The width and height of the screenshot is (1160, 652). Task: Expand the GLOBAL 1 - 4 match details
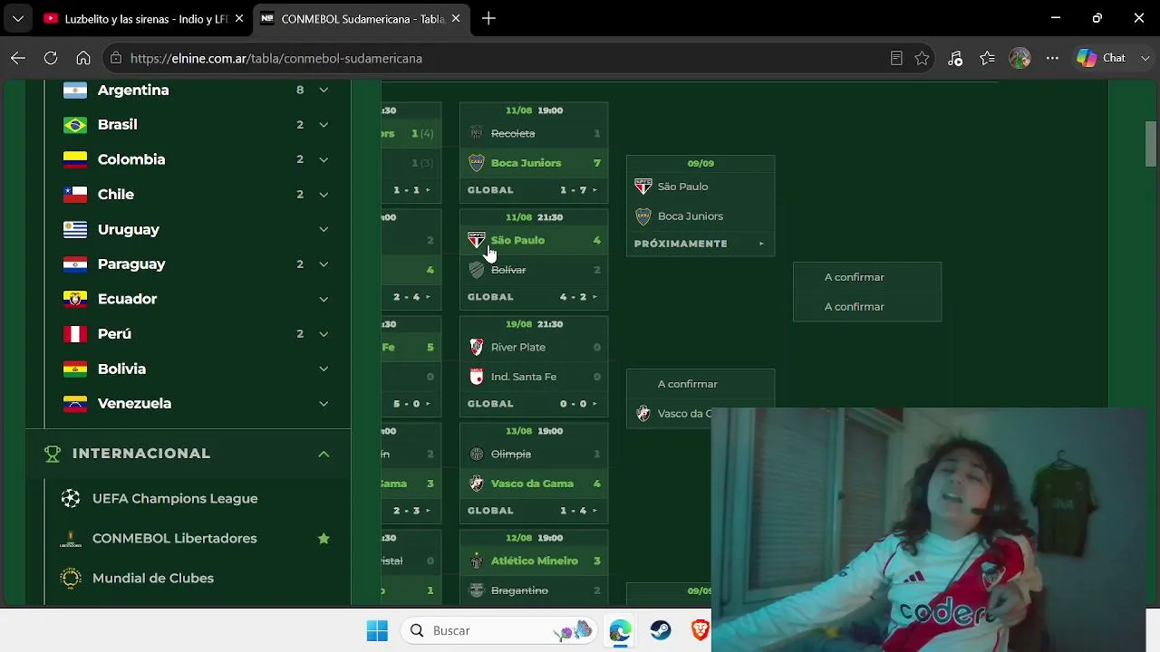(x=534, y=511)
